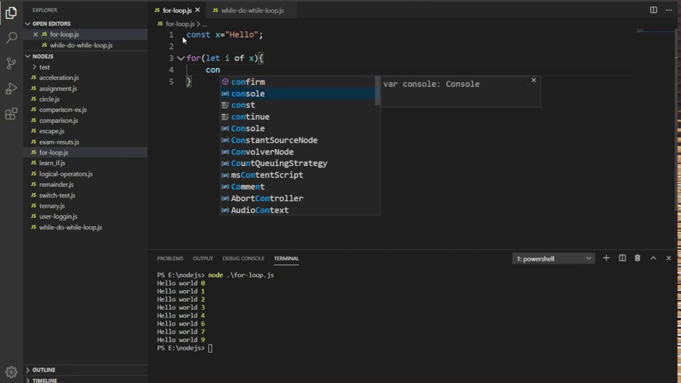The height and width of the screenshot is (383, 681).
Task: Create a new terminal with plus icon
Action: (606, 258)
